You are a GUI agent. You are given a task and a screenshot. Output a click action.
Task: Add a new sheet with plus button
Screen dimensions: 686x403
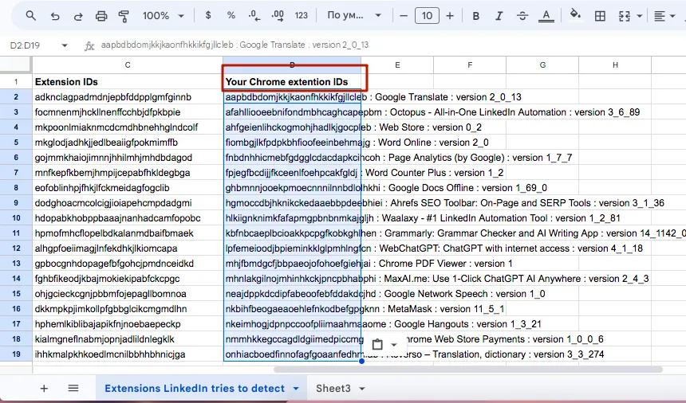pos(44,388)
